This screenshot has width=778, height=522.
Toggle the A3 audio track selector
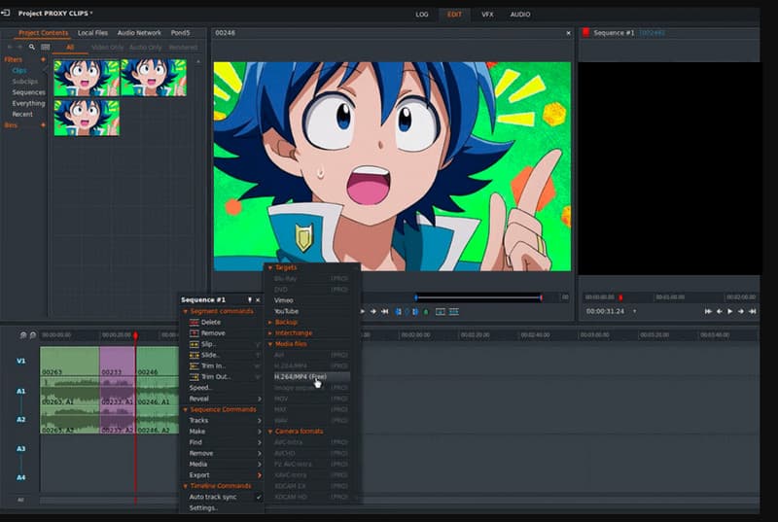coord(20,449)
